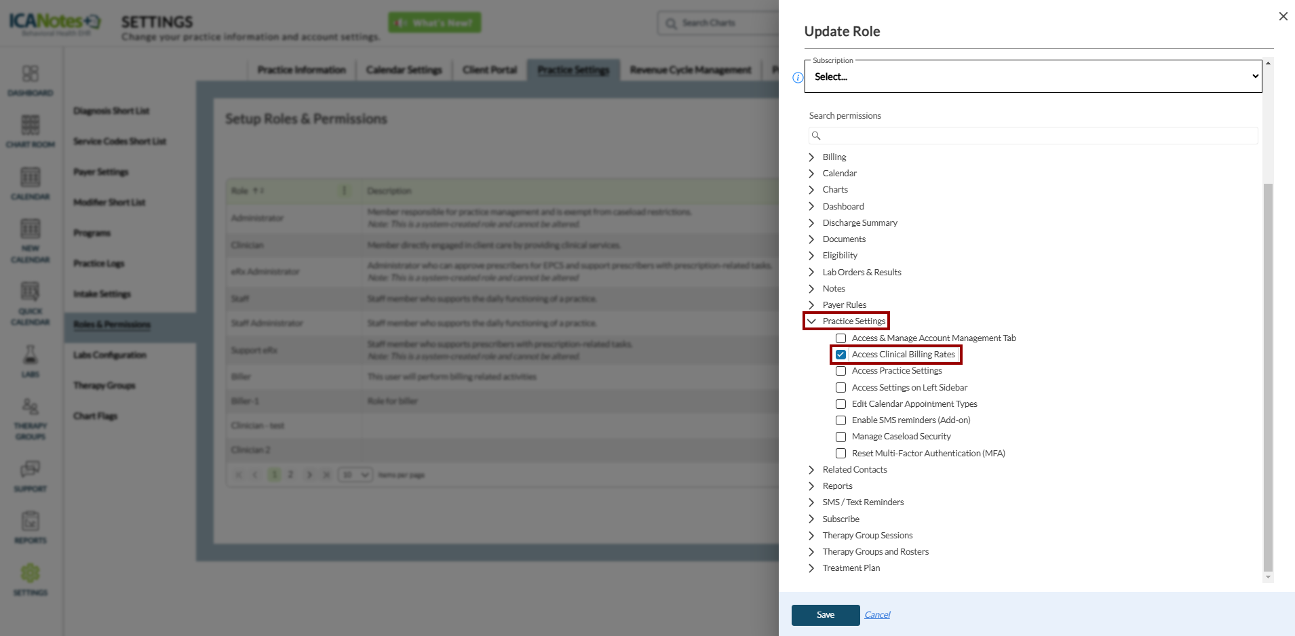This screenshot has width=1295, height=636.
Task: Click the Support sidebar icon
Action: tap(31, 475)
